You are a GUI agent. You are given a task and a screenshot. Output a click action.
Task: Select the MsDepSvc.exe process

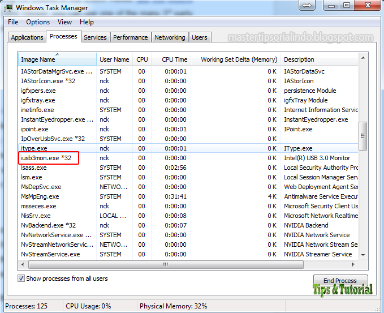188,187
